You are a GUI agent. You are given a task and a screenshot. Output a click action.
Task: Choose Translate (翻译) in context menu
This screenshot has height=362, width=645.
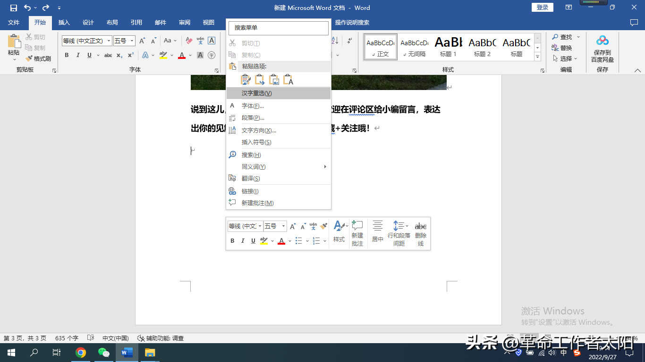279,179
